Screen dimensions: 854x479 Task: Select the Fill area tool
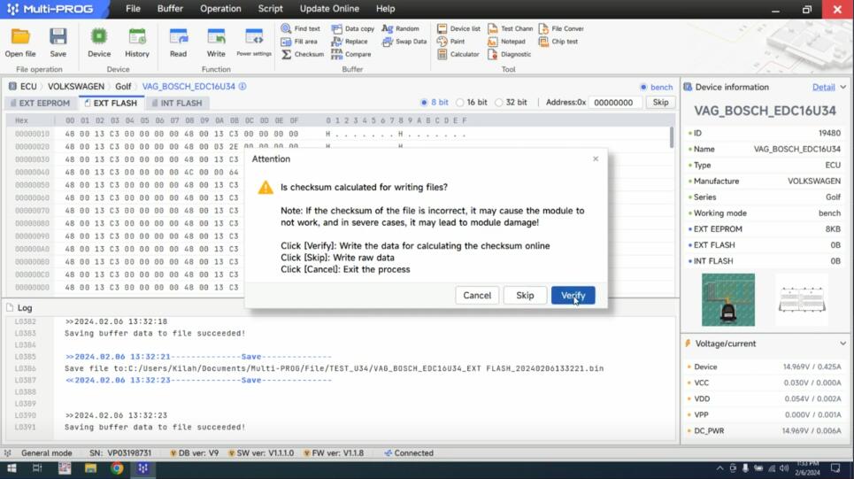(x=299, y=42)
